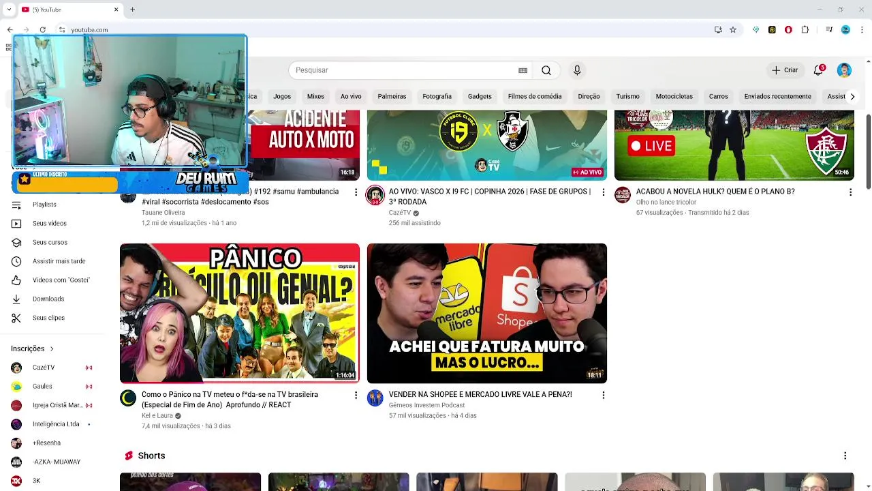Click Kel e Laura channel avatar
Viewport: 872px width, 491px height.
[x=128, y=398]
